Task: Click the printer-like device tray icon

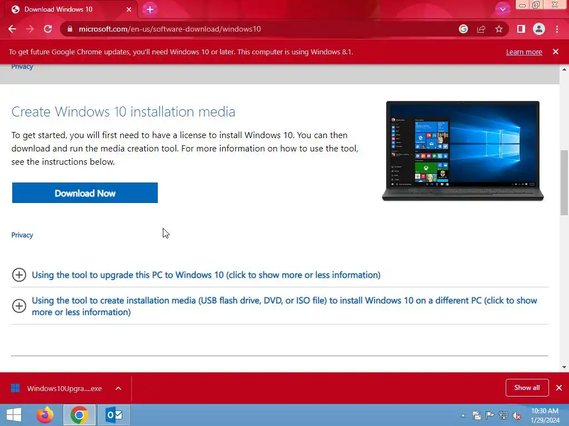Action: pos(476,415)
